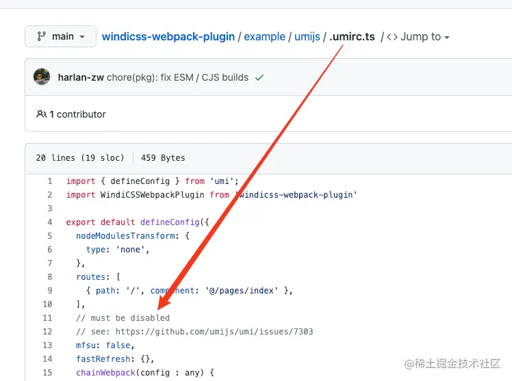Click the '// must be disabled' comment
Screen dimensions: 512x381
click(x=123, y=318)
